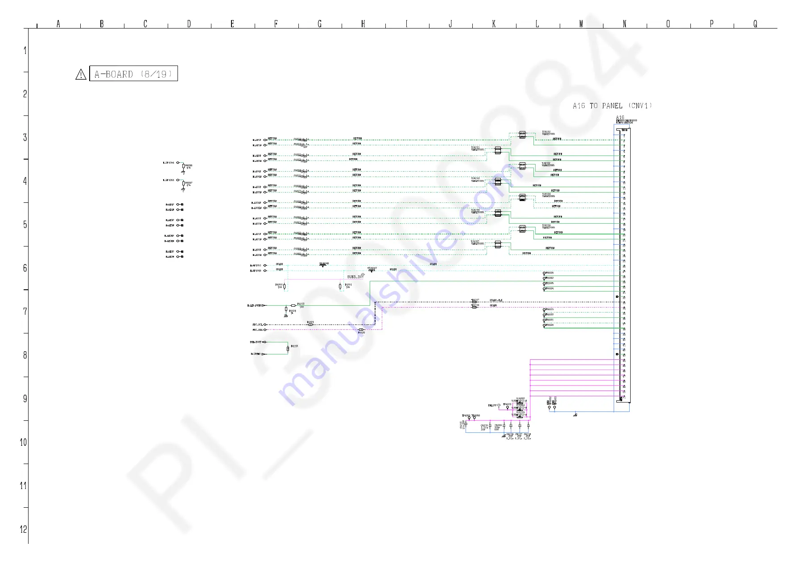Image resolution: width=797 pixels, height=563 pixels.
Task: Click the topmost common-mode filter near connector
Action: [x=522, y=135]
